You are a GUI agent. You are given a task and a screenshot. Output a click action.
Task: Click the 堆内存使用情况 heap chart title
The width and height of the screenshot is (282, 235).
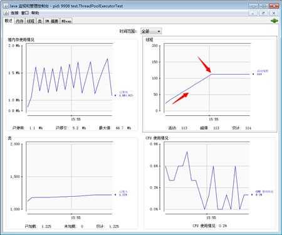[21, 39]
